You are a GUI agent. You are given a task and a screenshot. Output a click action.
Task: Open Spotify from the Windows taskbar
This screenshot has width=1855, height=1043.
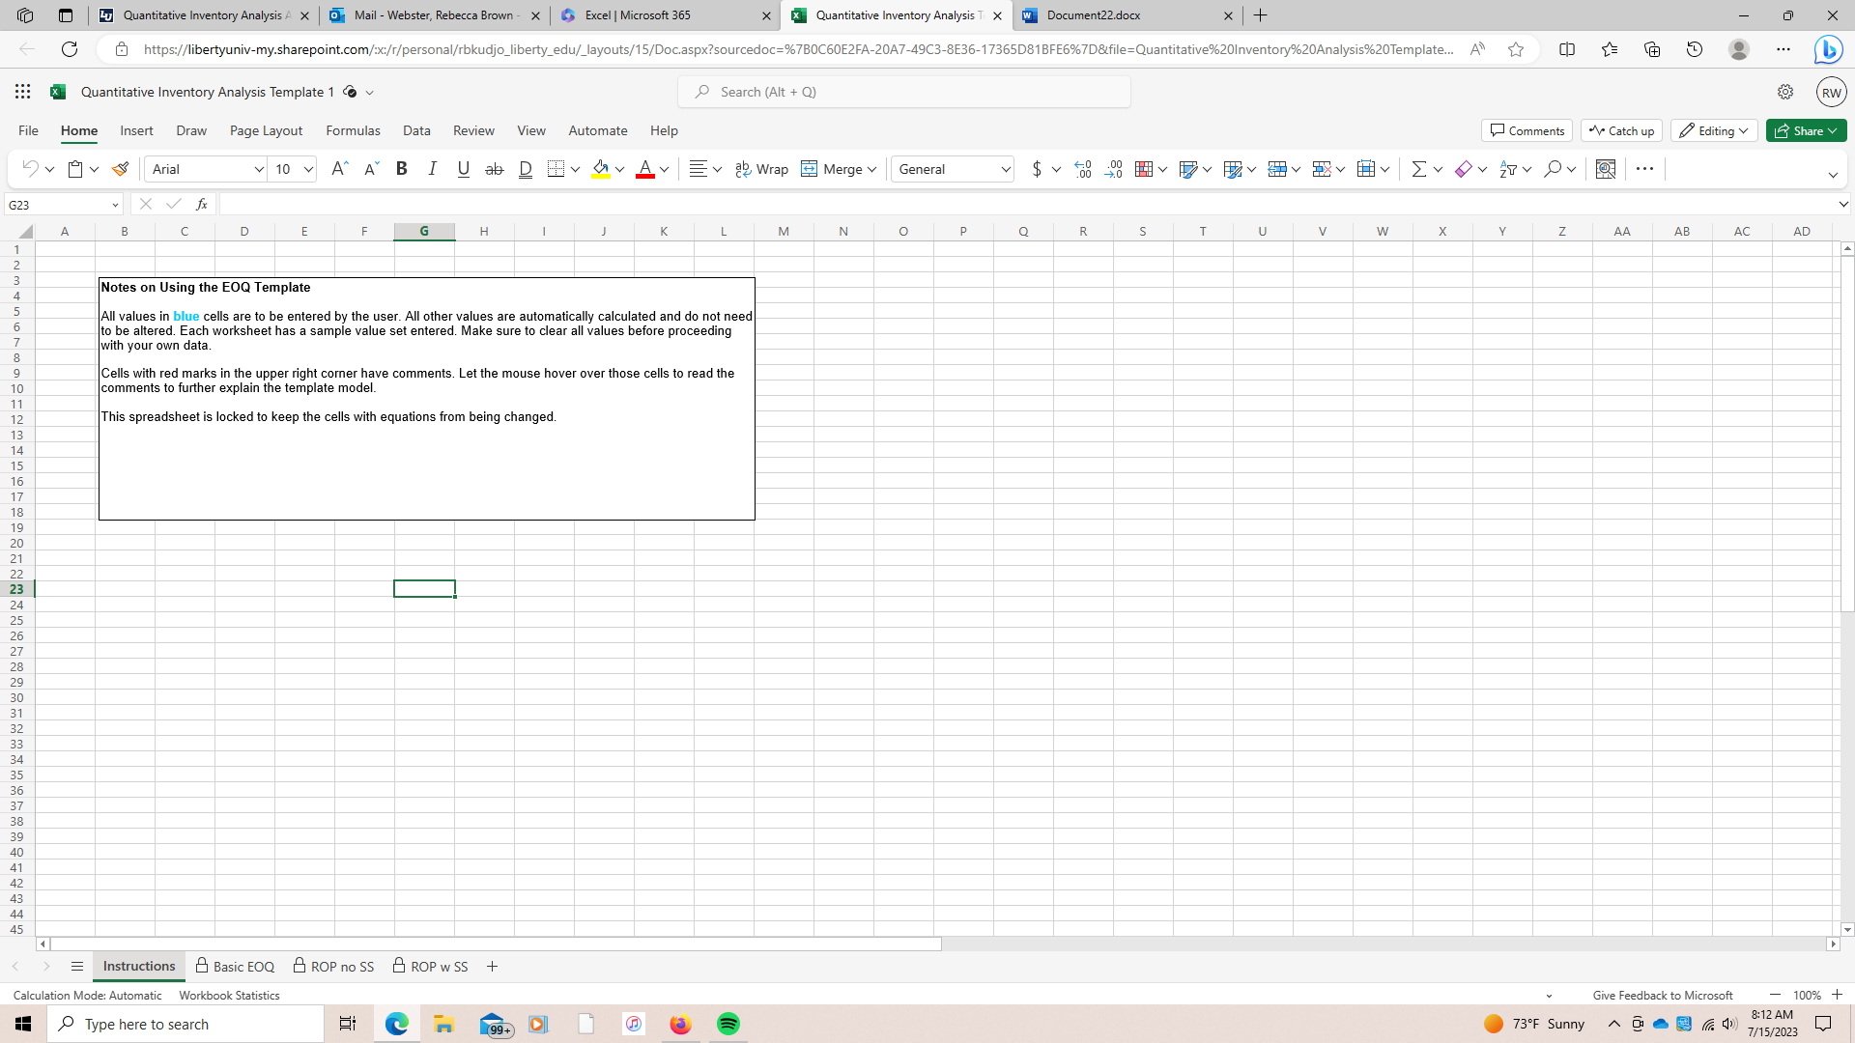[728, 1024]
